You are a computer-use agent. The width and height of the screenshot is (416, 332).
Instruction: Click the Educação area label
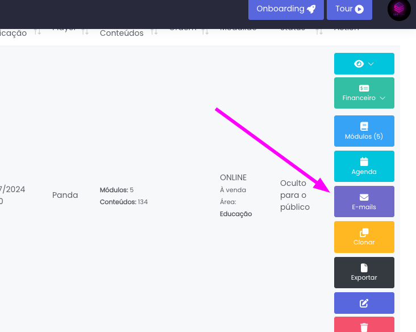point(236,214)
